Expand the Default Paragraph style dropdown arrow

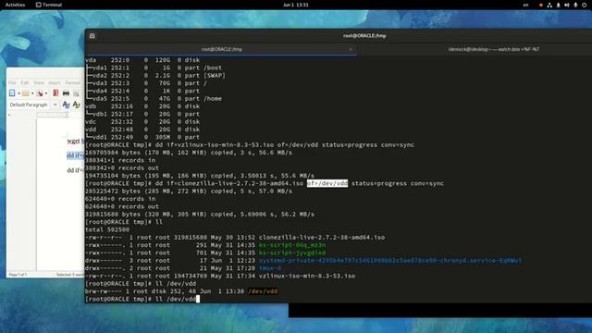tap(55, 105)
